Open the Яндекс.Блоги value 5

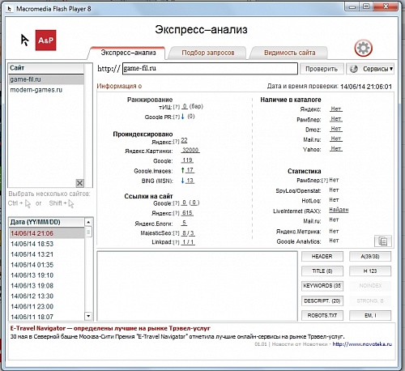[184, 223]
